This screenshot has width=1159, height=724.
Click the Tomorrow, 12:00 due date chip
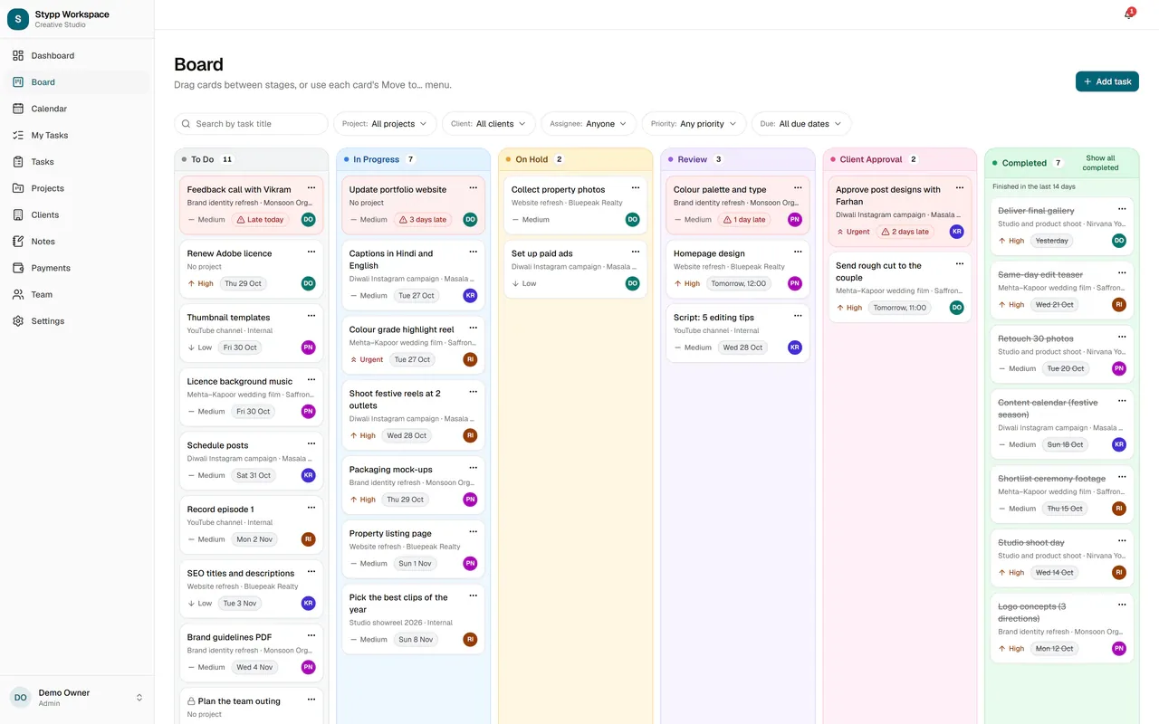pos(739,283)
